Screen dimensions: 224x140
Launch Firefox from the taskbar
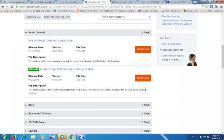pos(14,137)
